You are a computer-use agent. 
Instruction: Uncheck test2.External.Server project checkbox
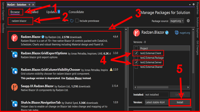click(x=136, y=62)
